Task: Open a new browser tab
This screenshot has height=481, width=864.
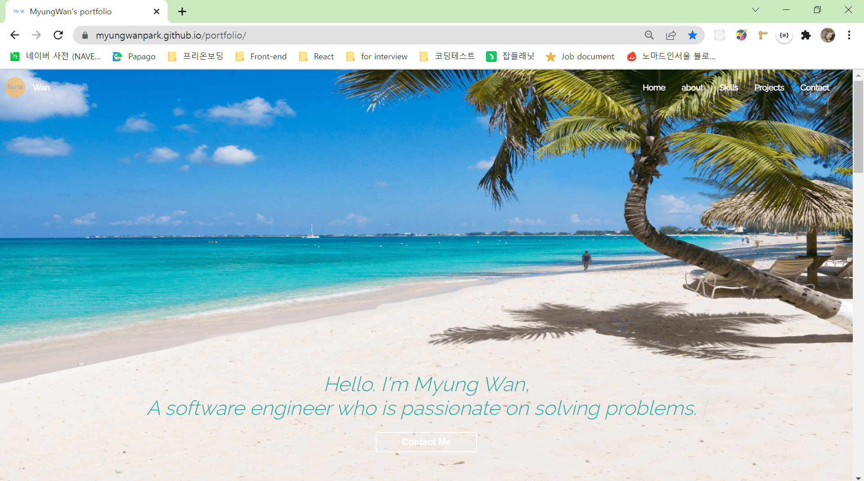Action: tap(182, 12)
